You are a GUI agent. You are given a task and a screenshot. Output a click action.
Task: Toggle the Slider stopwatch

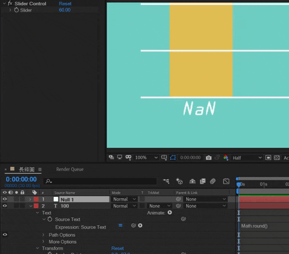tap(16, 10)
